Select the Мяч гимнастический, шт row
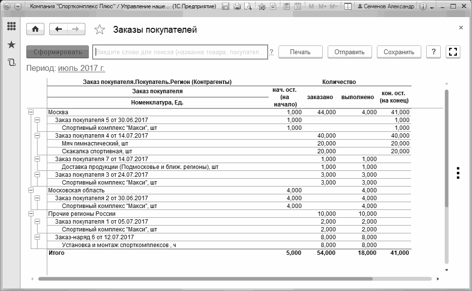 229,144
